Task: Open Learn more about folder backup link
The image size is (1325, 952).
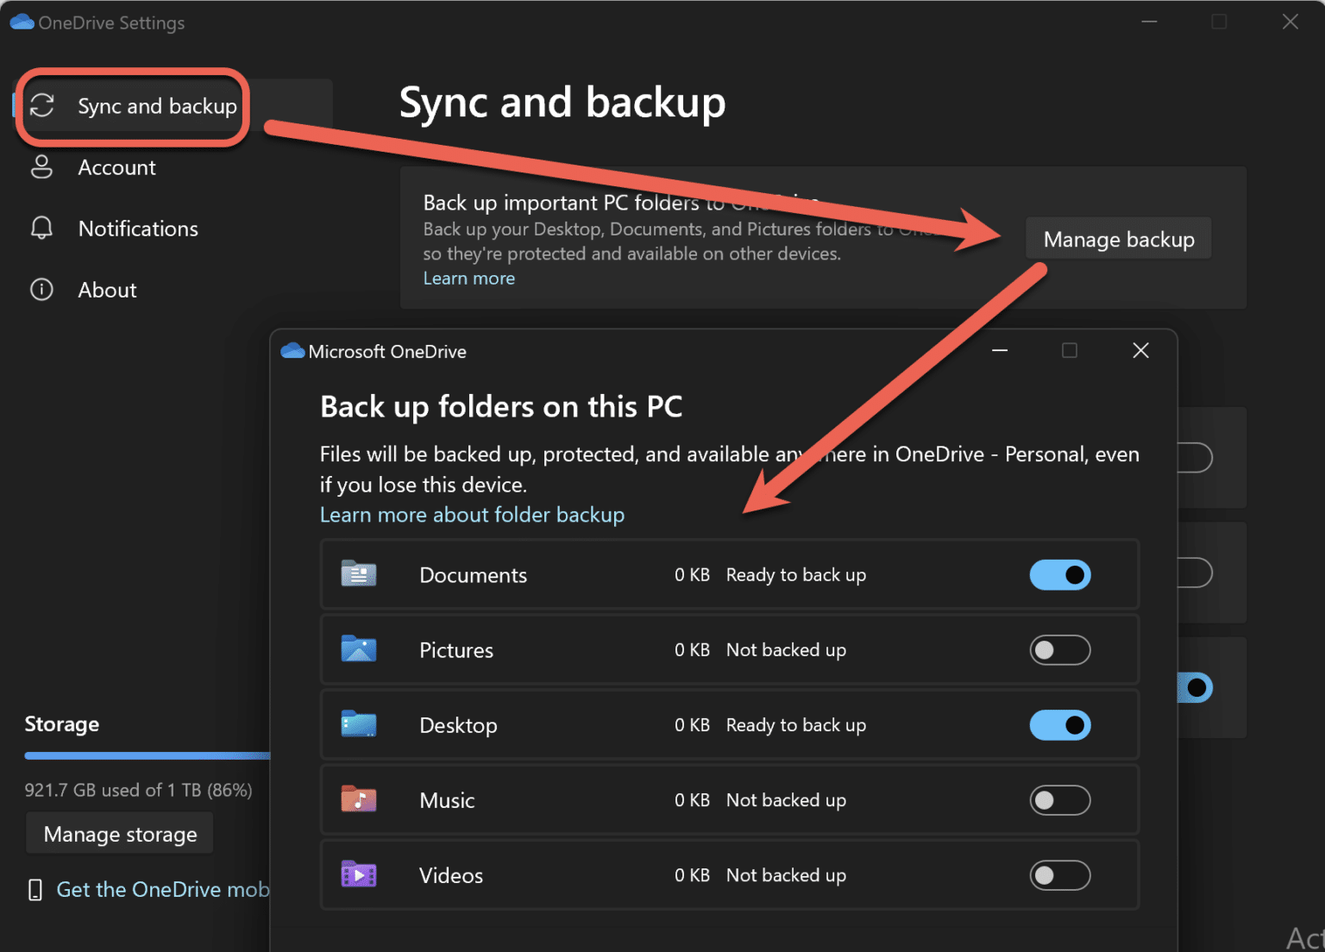Action: click(472, 515)
